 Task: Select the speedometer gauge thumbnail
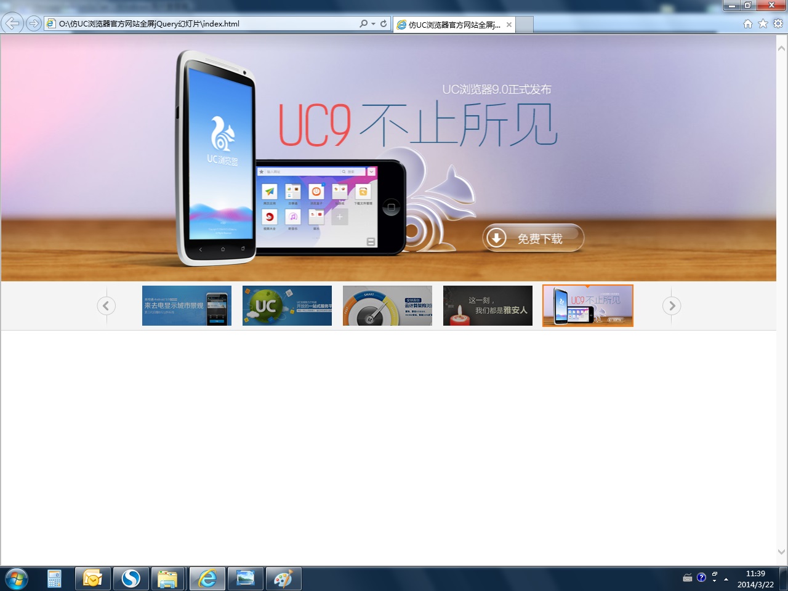387,305
